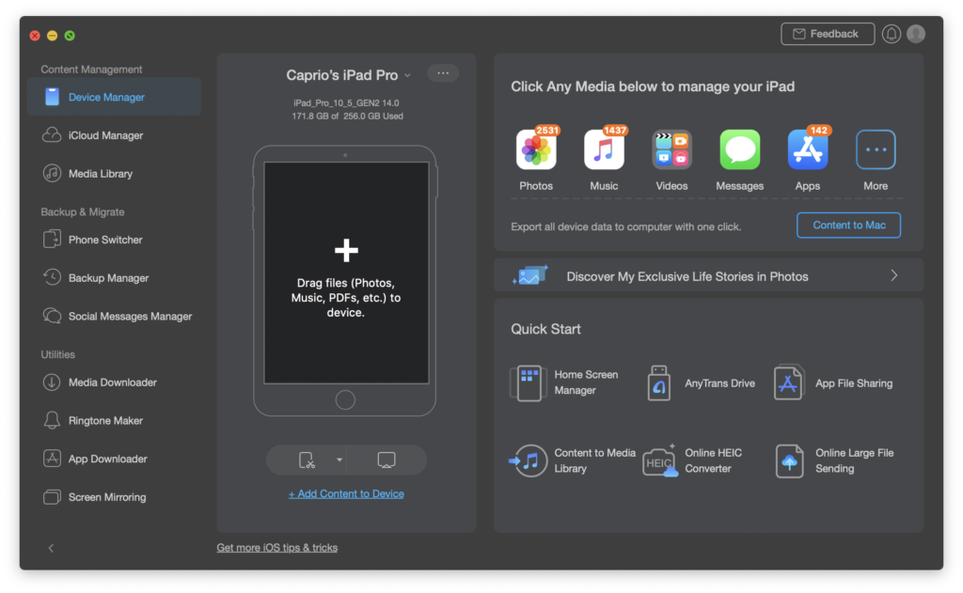
Task: Open the Videos media icon
Action: click(x=671, y=149)
